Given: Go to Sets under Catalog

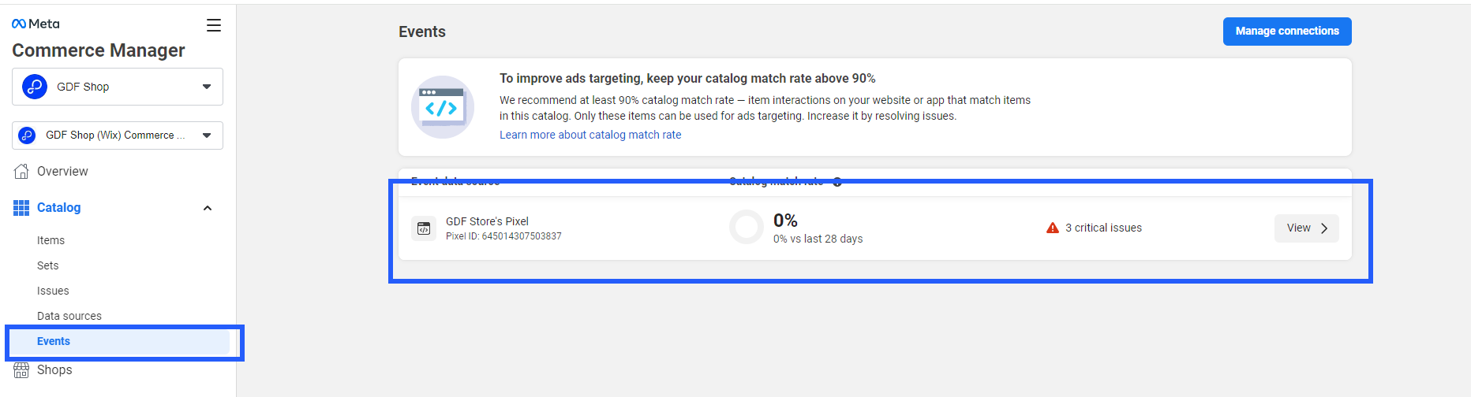Looking at the screenshot, I should tap(48, 265).
